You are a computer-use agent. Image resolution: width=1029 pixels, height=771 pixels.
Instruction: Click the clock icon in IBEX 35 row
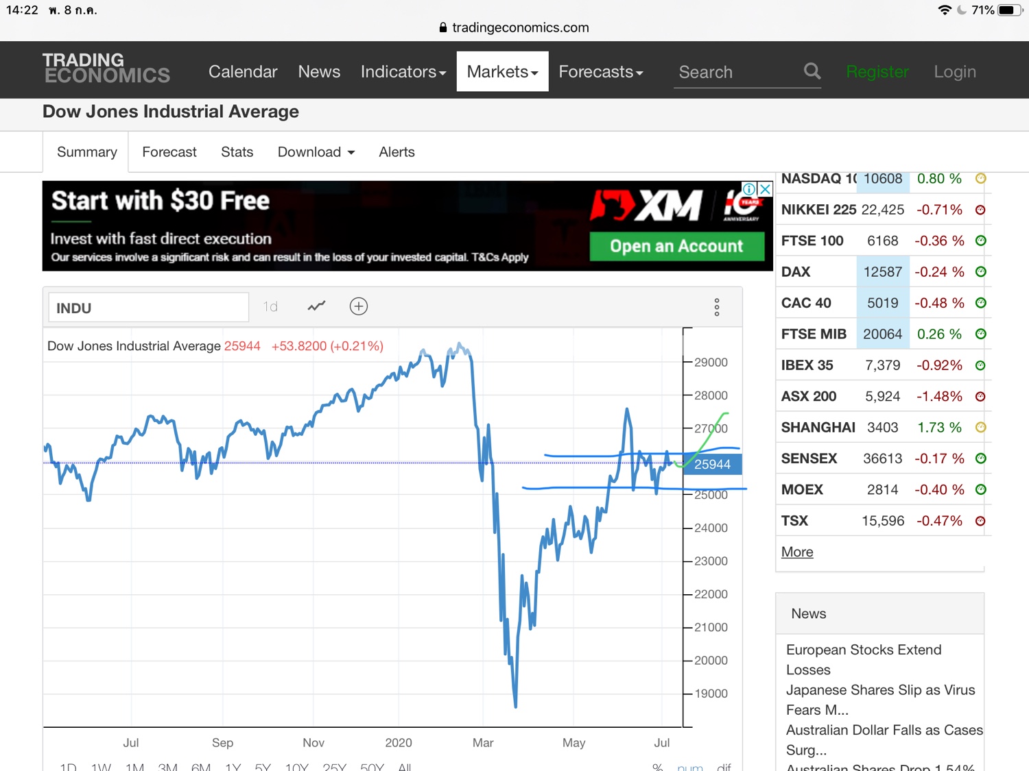[x=980, y=365]
